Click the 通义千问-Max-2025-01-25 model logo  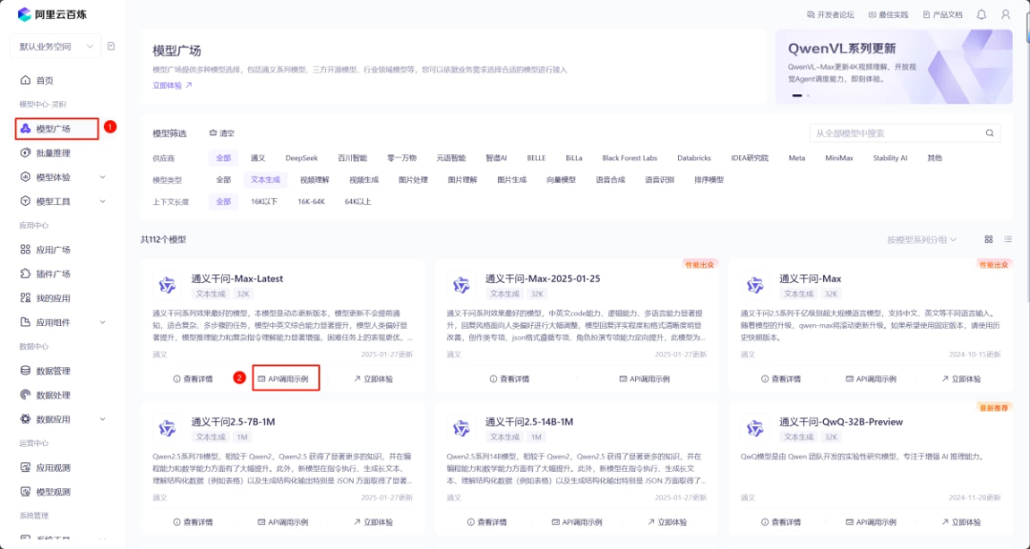[462, 286]
